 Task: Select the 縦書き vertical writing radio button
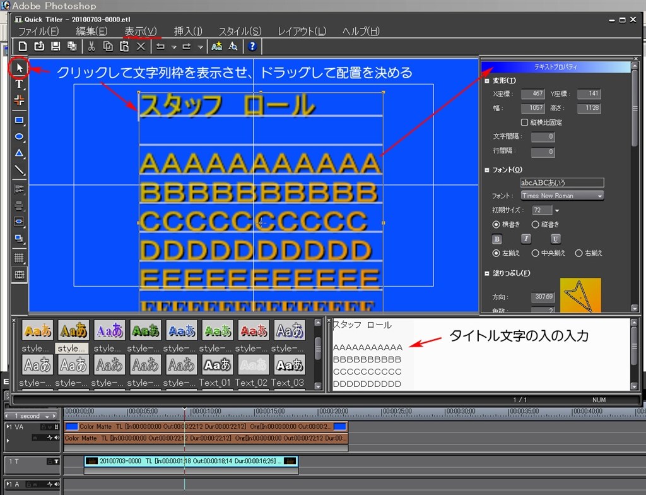536,224
